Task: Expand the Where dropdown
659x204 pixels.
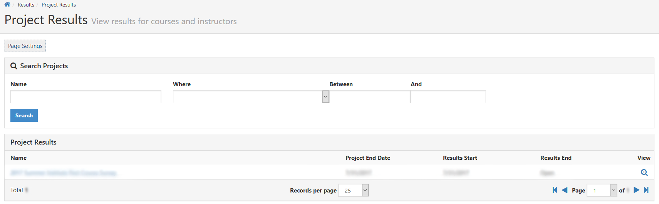Action: (x=251, y=97)
